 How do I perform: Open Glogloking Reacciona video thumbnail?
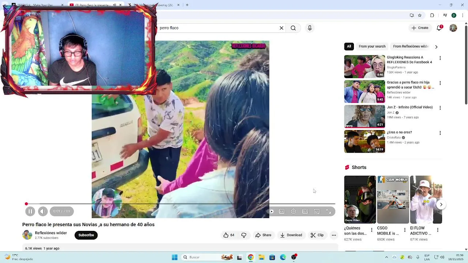tap(365, 66)
